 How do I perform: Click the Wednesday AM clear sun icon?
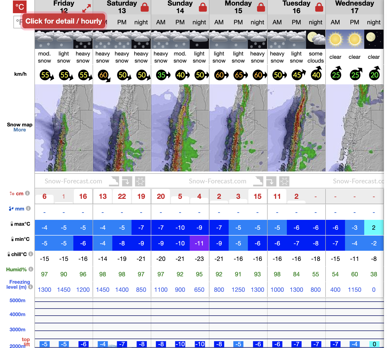pyautogui.click(x=335, y=39)
